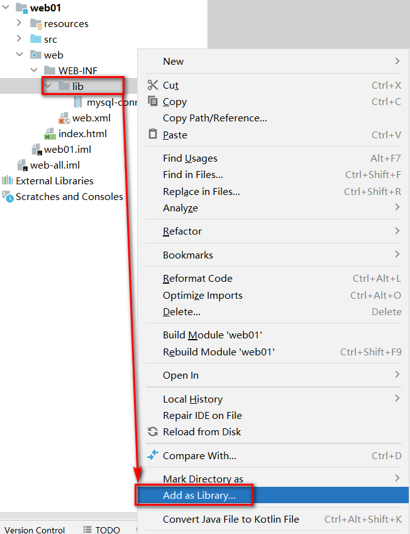Expand the src folder node
Image resolution: width=410 pixels, height=534 pixels.
pyautogui.click(x=19, y=39)
